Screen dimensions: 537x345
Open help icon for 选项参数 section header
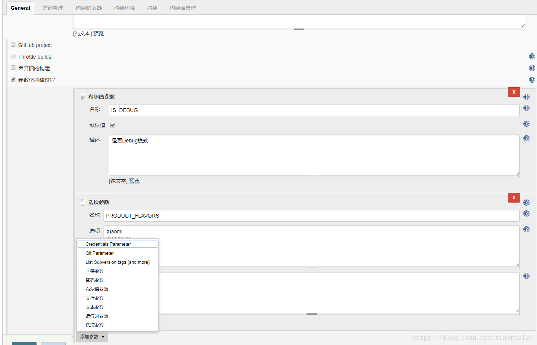526,203
